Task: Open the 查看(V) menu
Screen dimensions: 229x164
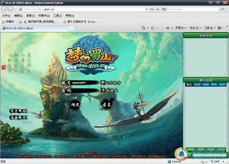Action: 30,15
